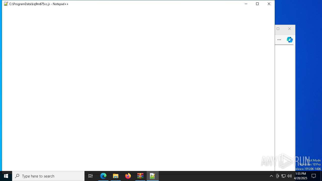Open File Explorer from the taskbar
Image resolution: width=322 pixels, height=181 pixels.
point(116,176)
